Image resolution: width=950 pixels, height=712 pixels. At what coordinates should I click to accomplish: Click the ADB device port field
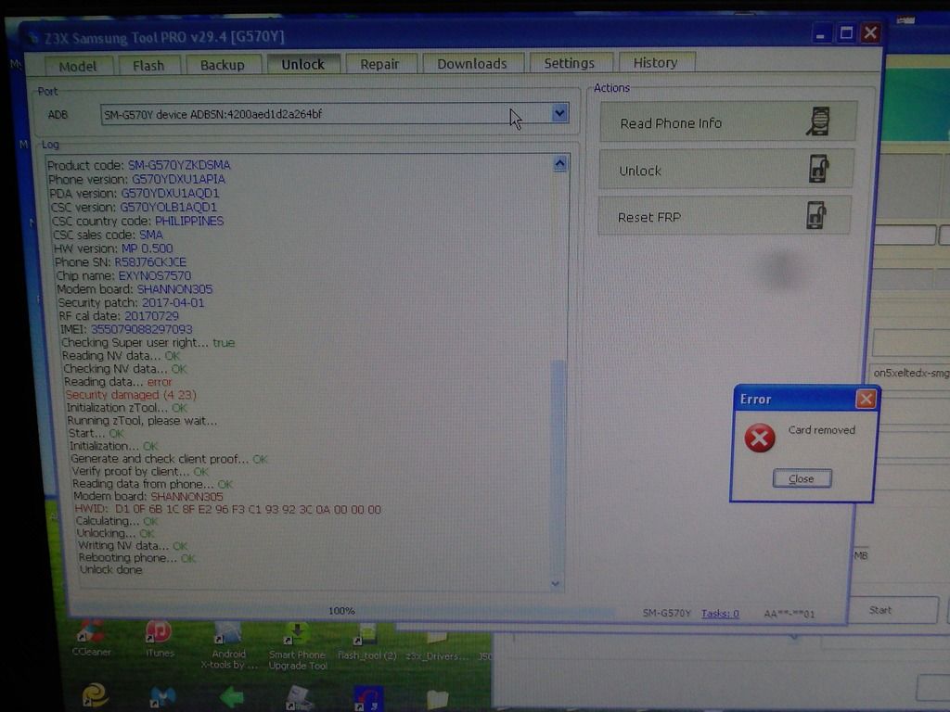pos(334,114)
